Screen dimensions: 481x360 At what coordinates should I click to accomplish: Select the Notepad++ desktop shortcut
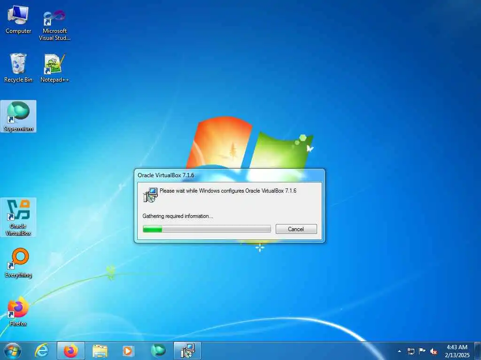coord(54,68)
